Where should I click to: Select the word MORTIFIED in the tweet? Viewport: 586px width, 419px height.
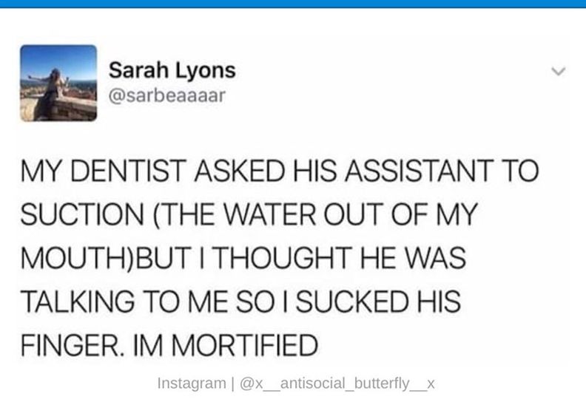pos(244,345)
